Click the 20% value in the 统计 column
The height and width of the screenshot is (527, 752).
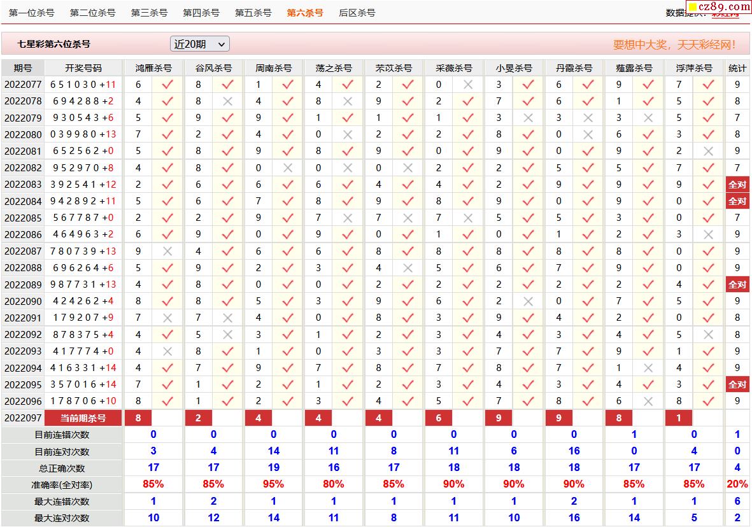click(x=737, y=484)
